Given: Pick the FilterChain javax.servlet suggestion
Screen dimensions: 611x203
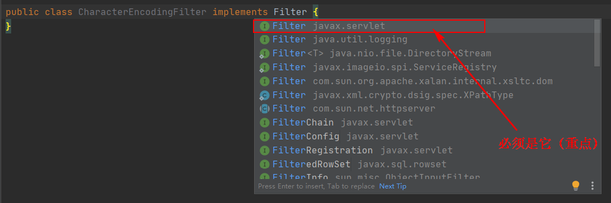Looking at the screenshot, I should (x=424, y=123).
